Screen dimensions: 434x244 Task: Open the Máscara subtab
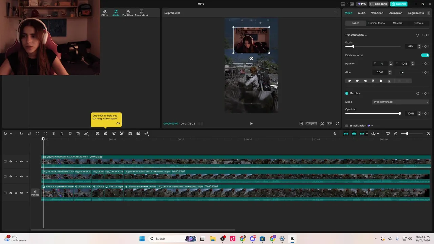click(398, 23)
